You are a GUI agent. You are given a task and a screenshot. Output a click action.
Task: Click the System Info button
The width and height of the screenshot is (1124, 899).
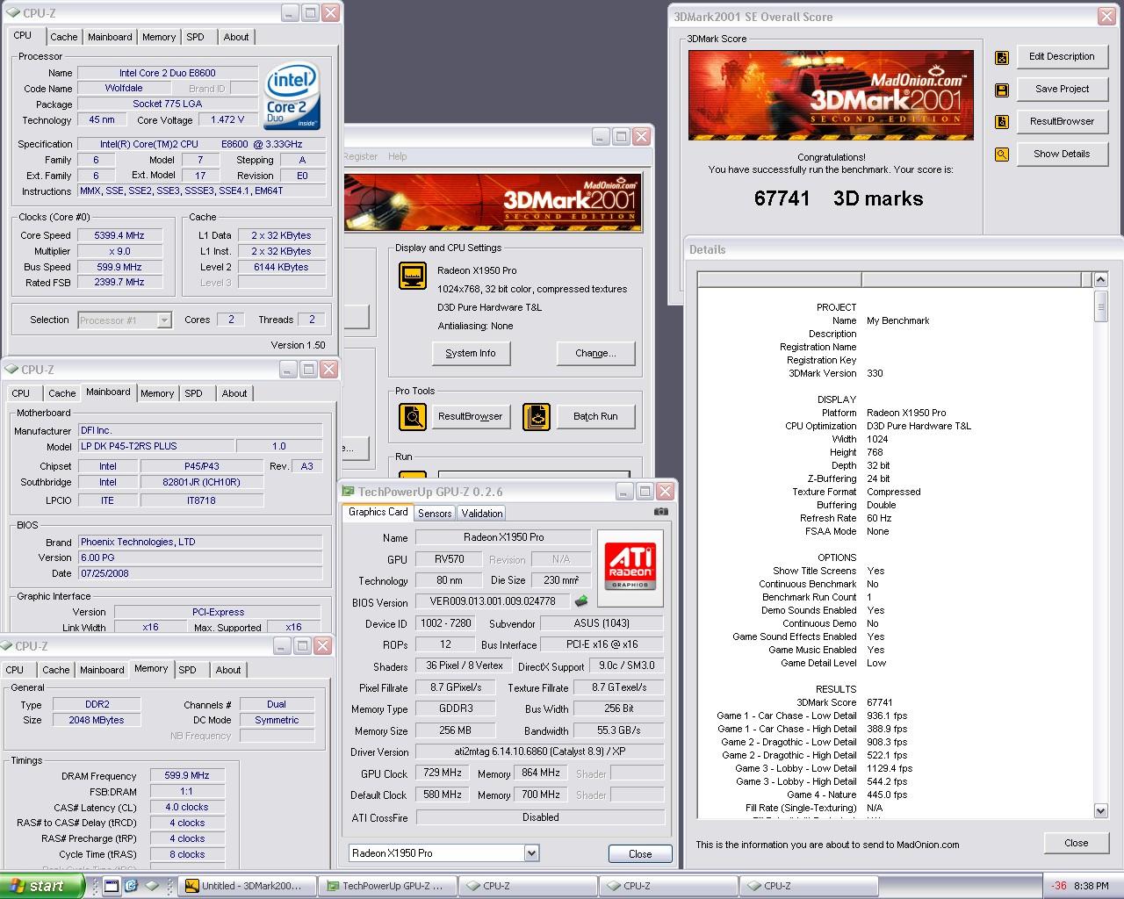point(471,353)
